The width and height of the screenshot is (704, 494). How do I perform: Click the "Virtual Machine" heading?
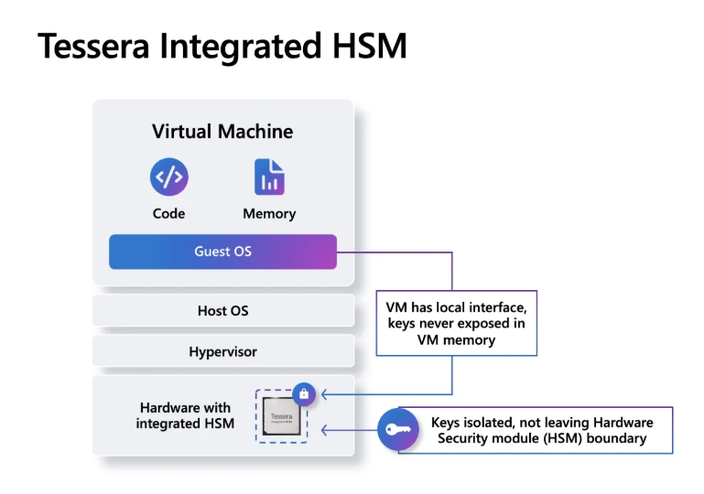tap(222, 132)
